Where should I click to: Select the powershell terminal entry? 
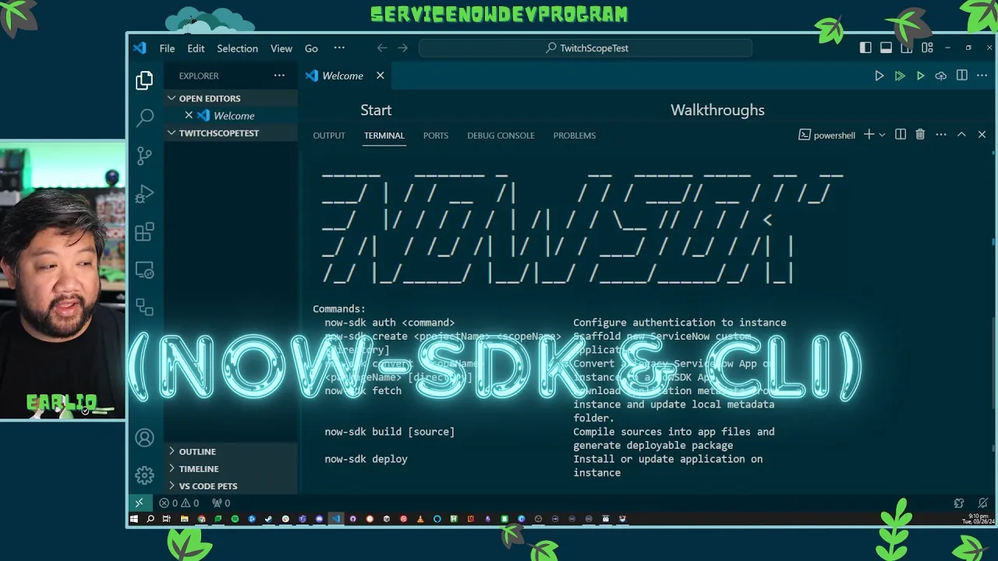point(826,135)
